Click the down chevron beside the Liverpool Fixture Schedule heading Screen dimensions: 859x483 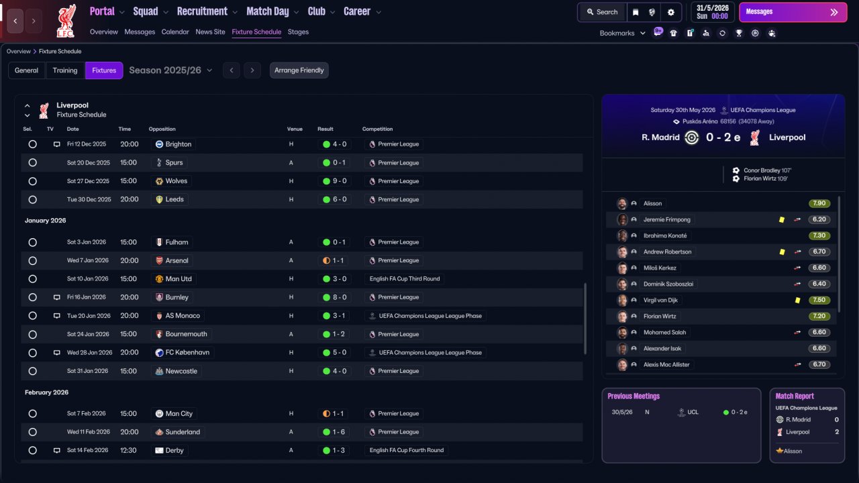(28, 115)
